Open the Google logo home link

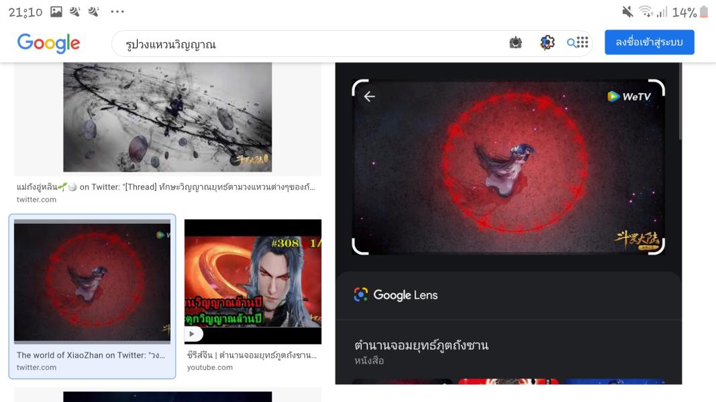(48, 44)
